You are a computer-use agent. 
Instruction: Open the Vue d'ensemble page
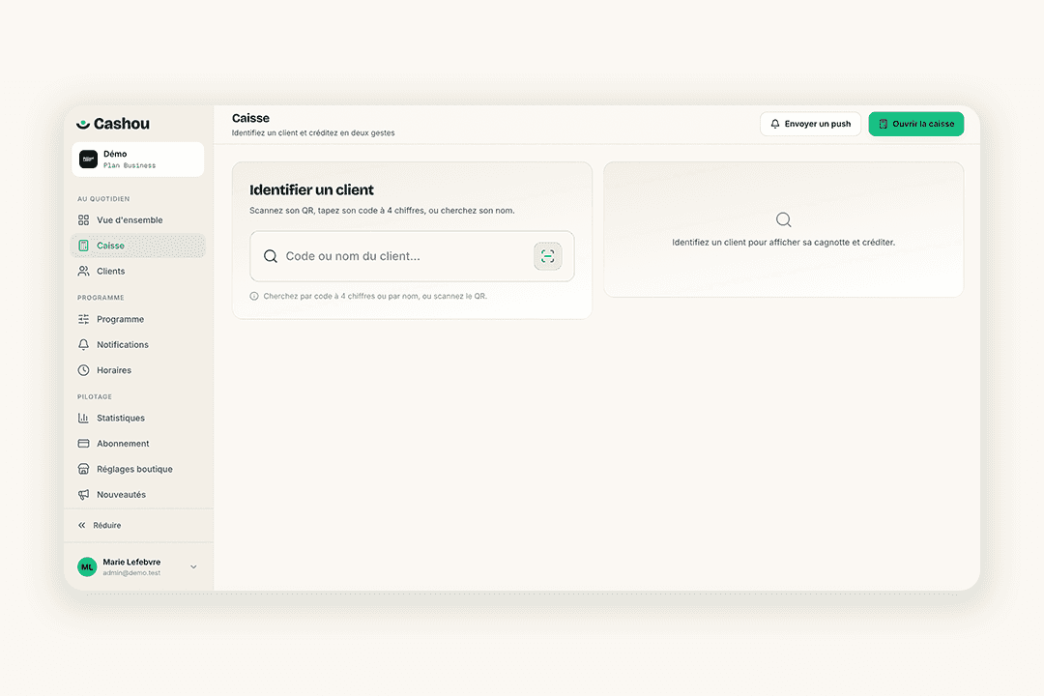pos(138,219)
